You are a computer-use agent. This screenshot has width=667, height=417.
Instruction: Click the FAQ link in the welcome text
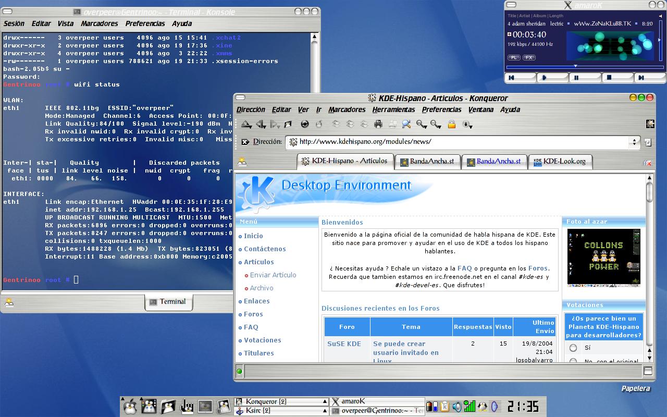(464, 268)
